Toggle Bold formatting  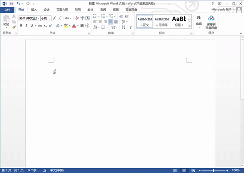(21, 26)
